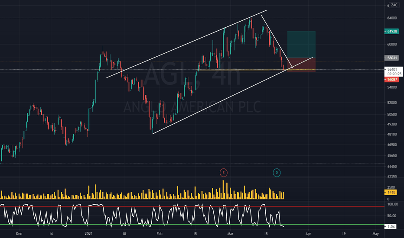Click the Apr date label
Viewport: 404px width, 238px height.
click(308, 234)
